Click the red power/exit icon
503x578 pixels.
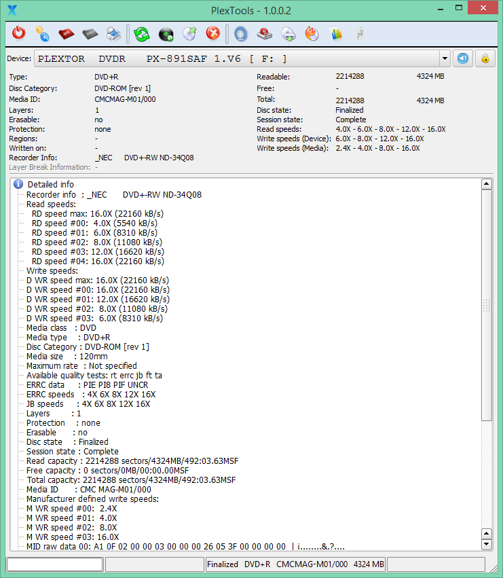coord(19,33)
